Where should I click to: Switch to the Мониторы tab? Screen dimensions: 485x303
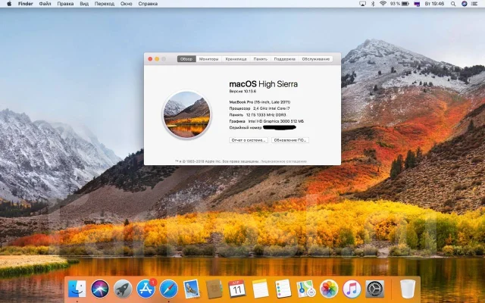click(209, 59)
